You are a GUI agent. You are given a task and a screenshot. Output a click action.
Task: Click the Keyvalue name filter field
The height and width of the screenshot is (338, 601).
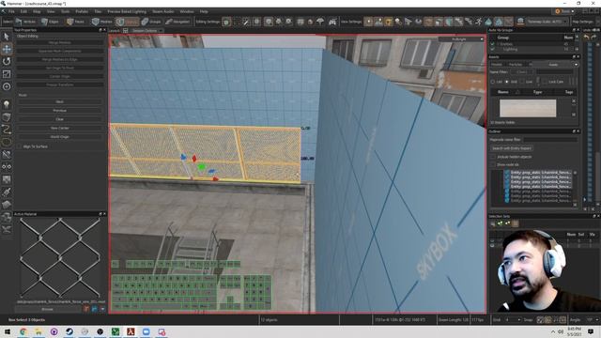pyautogui.click(x=550, y=140)
